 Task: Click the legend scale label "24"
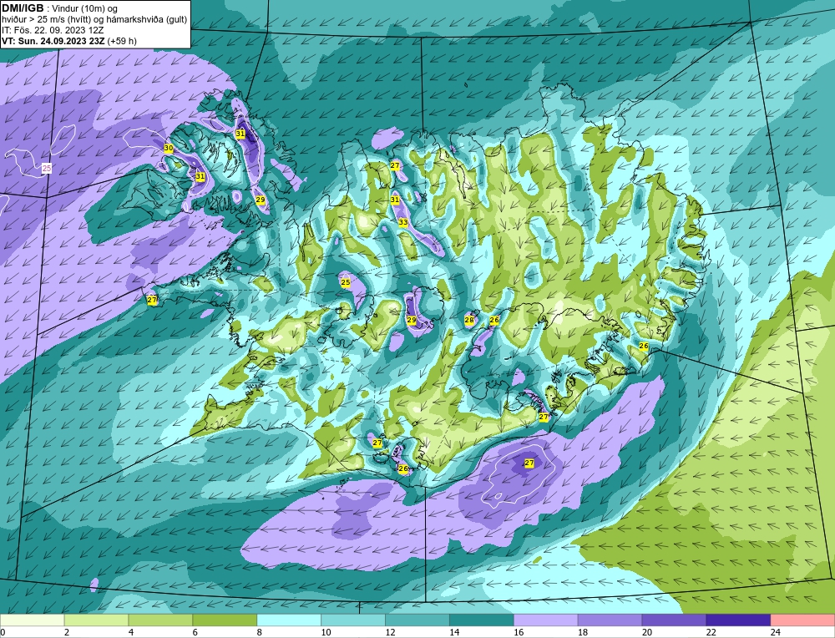click(776, 632)
